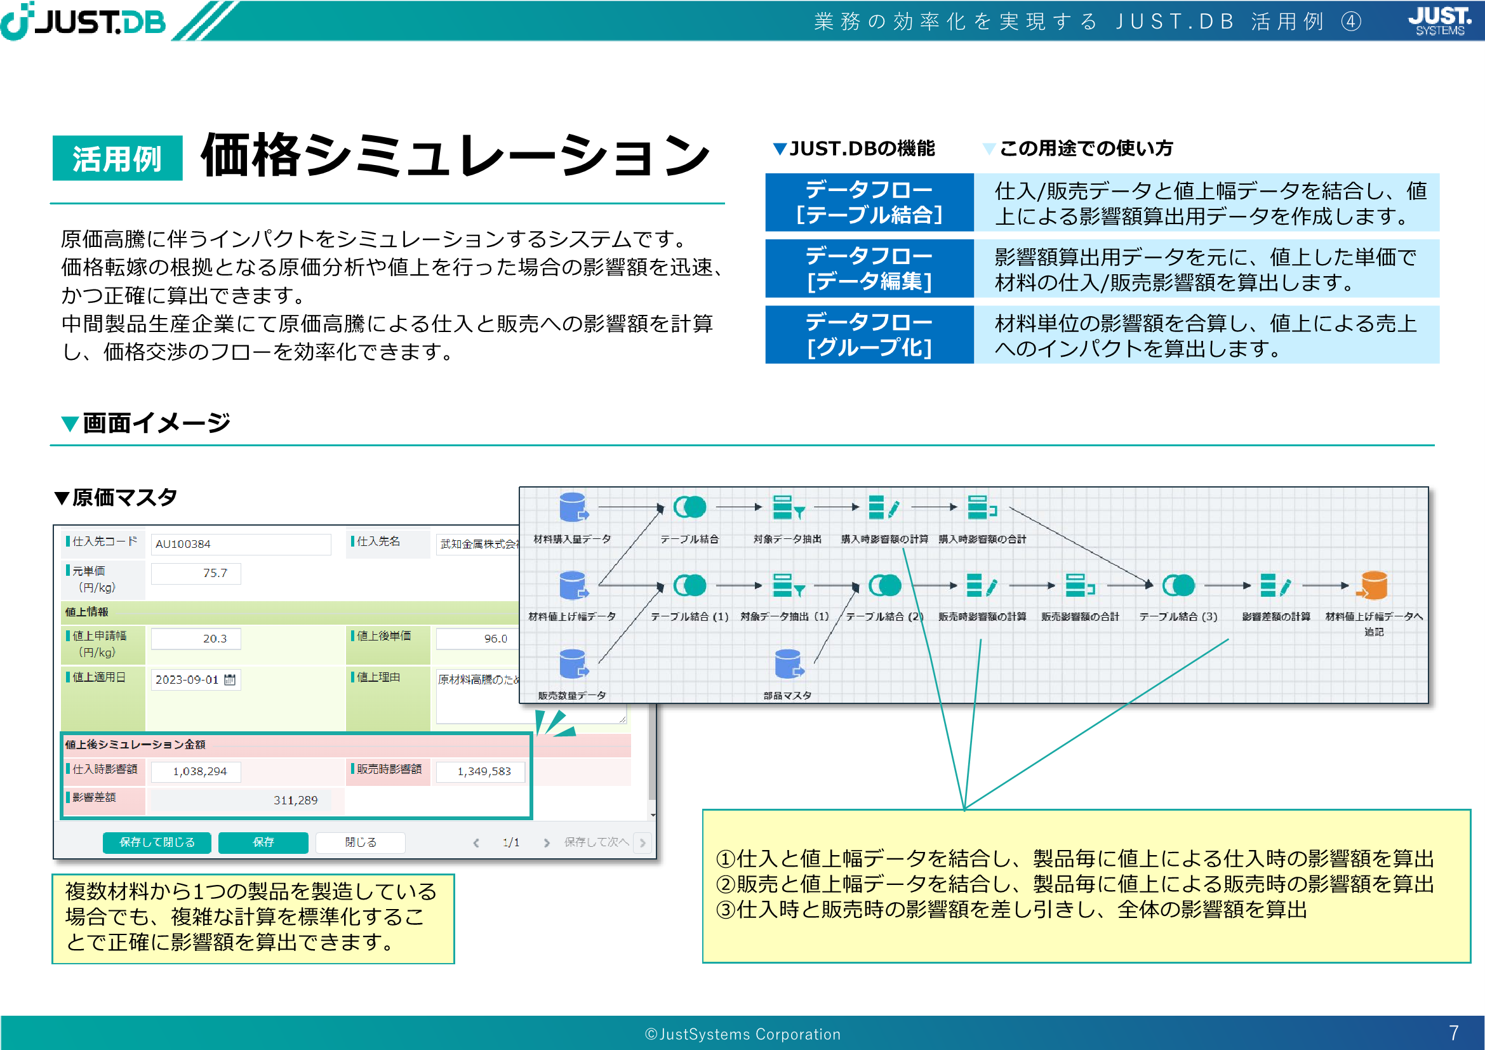Click the 対象データ抽出 filter node

[x=788, y=507]
